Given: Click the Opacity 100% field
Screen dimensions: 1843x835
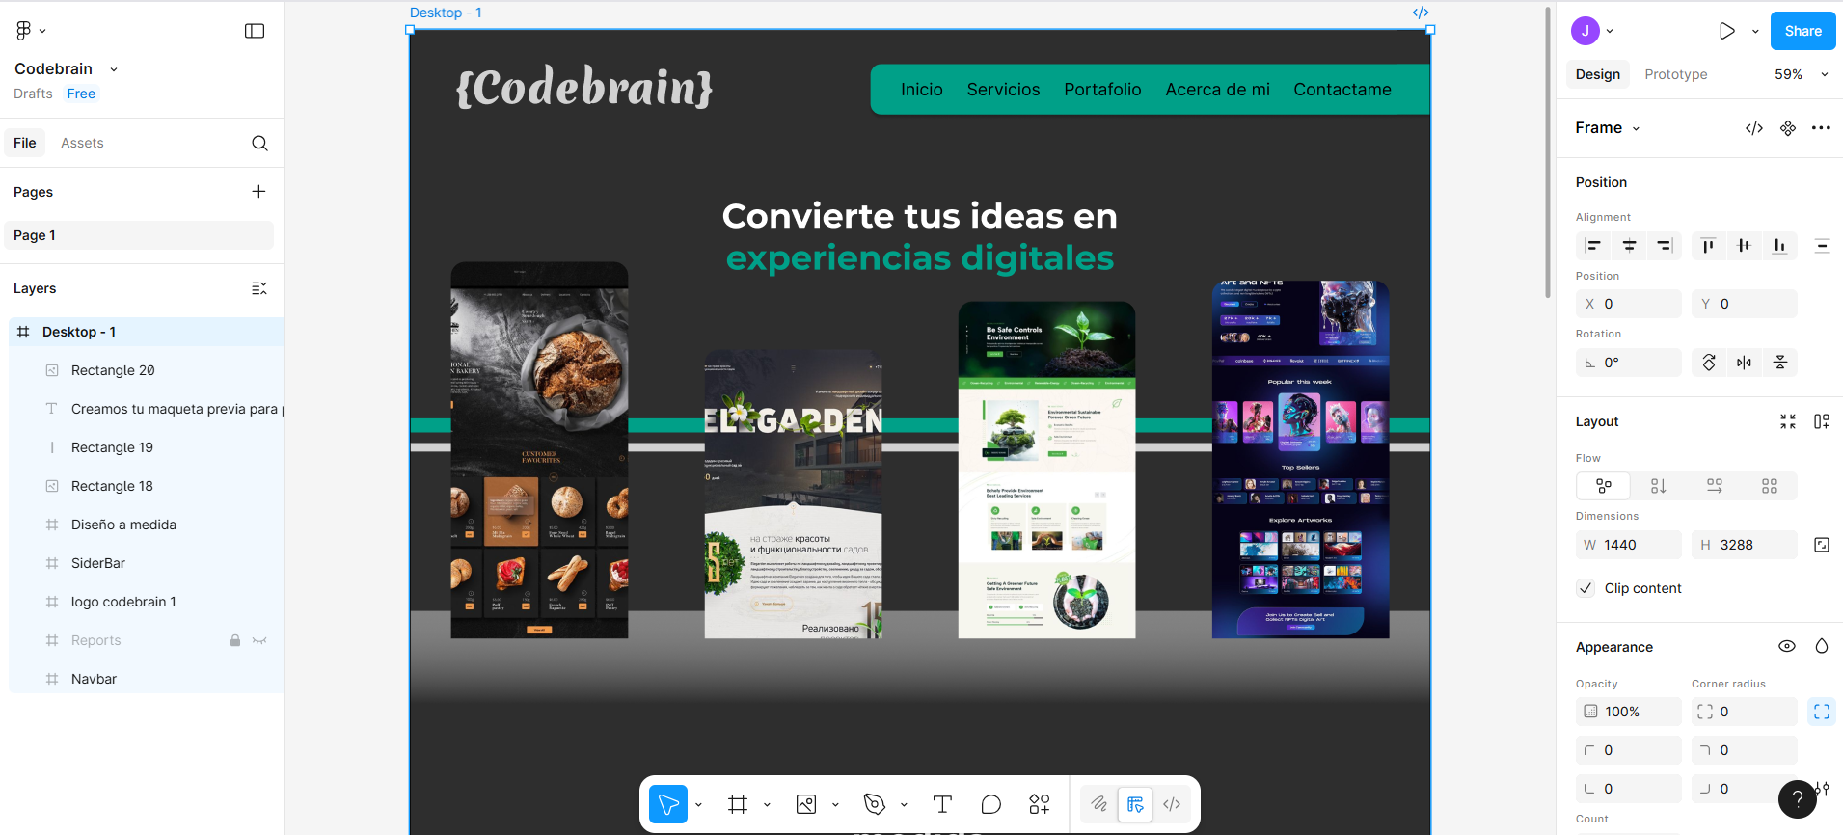Looking at the screenshot, I should (x=1630, y=712).
